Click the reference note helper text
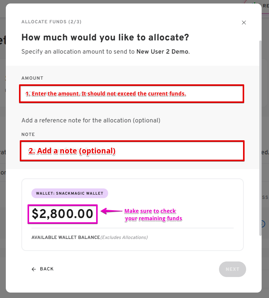 [x=91, y=120]
